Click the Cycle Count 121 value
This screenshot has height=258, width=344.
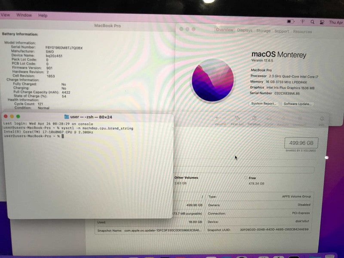click(x=40, y=104)
